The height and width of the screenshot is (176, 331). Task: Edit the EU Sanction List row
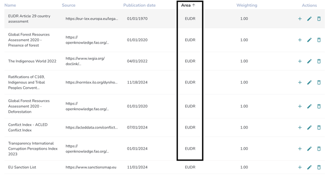(309, 167)
